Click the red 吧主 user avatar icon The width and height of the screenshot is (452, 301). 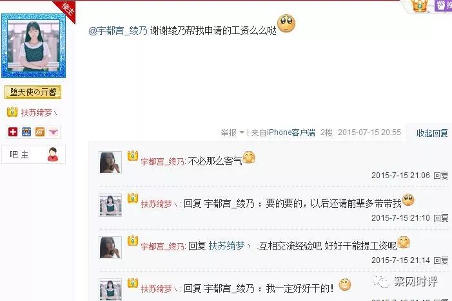click(53, 154)
